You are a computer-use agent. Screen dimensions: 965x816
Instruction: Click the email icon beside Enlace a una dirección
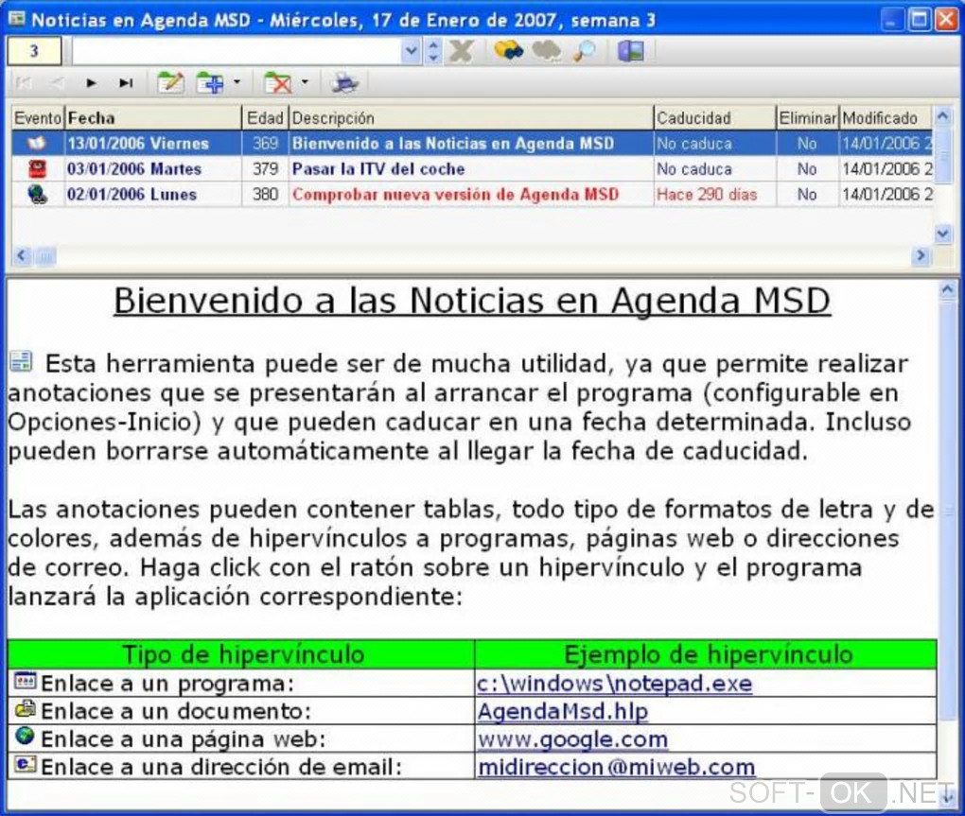26,764
